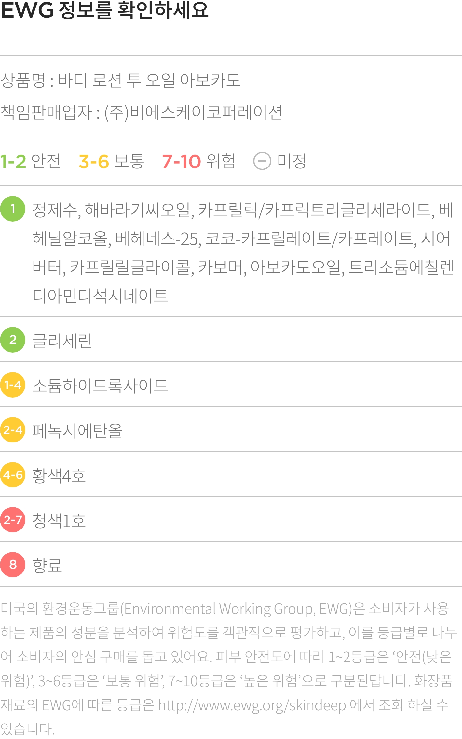
Task: Click the red grade 8 badge
Action: tap(13, 565)
